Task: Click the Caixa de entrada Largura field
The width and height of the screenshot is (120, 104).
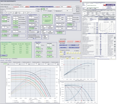Action: (44, 26)
